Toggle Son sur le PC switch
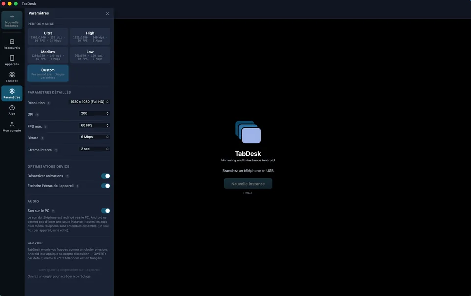The height and width of the screenshot is (296, 471). 105,211
